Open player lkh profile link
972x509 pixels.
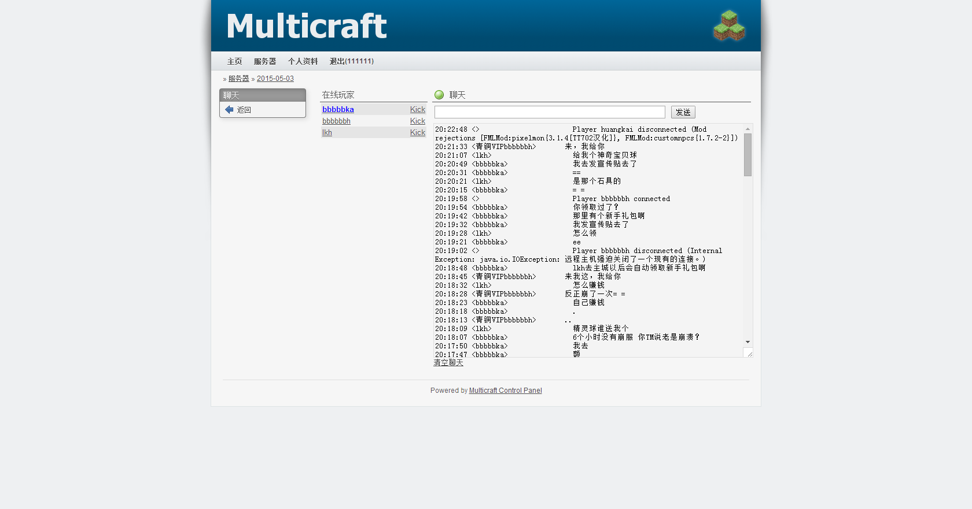pyautogui.click(x=327, y=132)
